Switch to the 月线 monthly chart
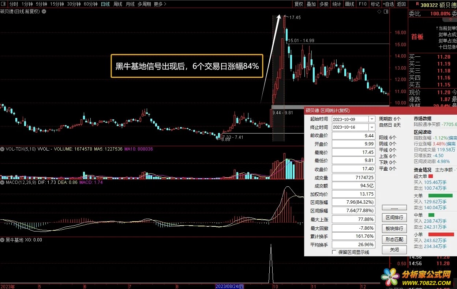Viewport: 457px width, 289px height. (x=130, y=4)
